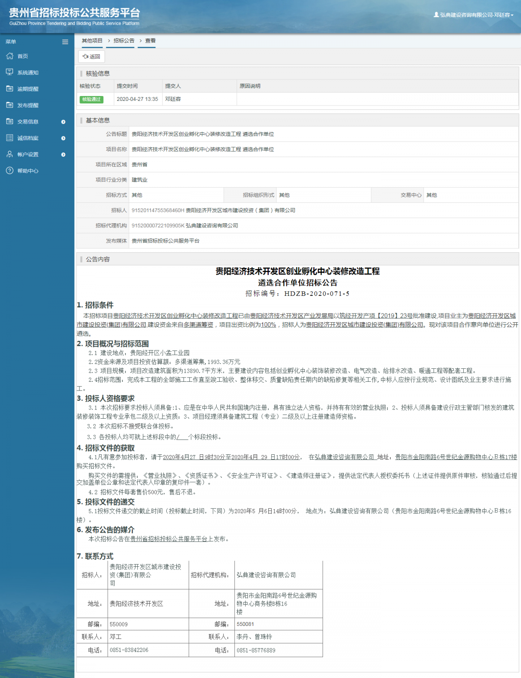Expand the 诚信档案 submenu arrow
The image size is (521, 678).
pos(63,138)
